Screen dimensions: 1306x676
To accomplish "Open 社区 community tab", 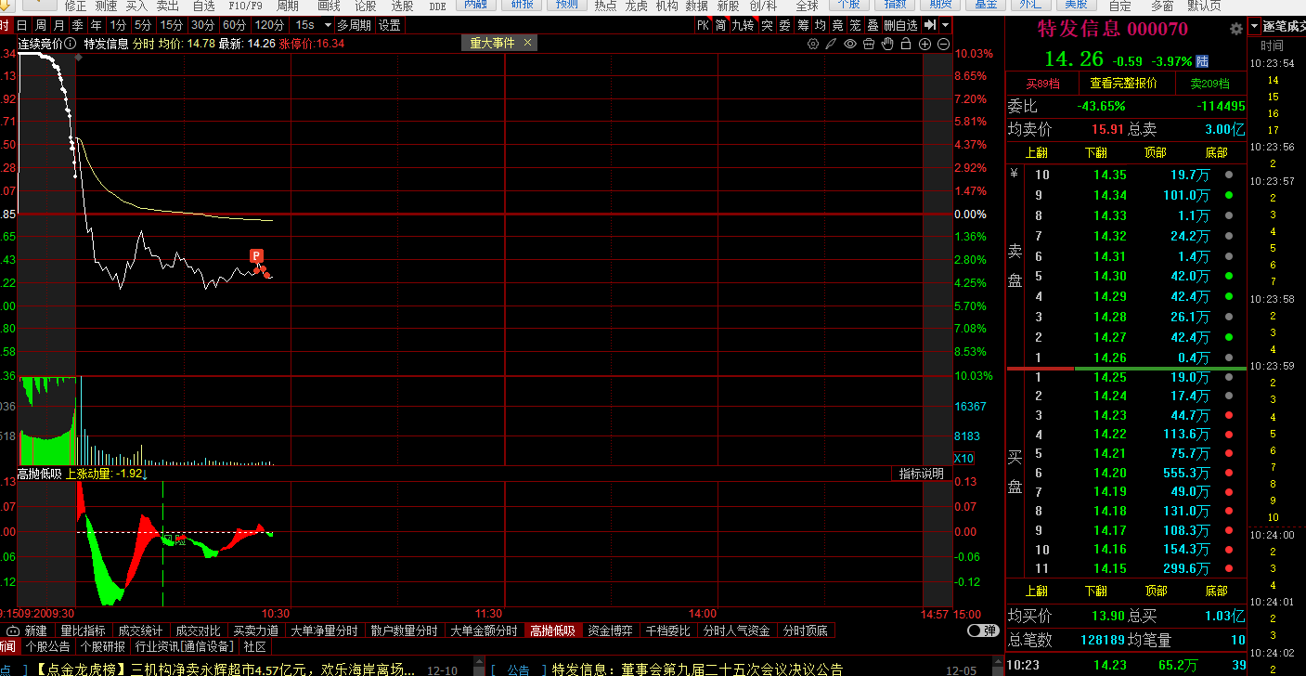I will coord(254,646).
